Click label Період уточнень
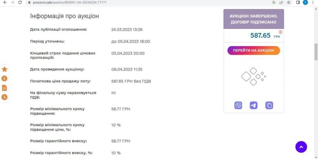This screenshot has width=318, height=159. point(47,42)
